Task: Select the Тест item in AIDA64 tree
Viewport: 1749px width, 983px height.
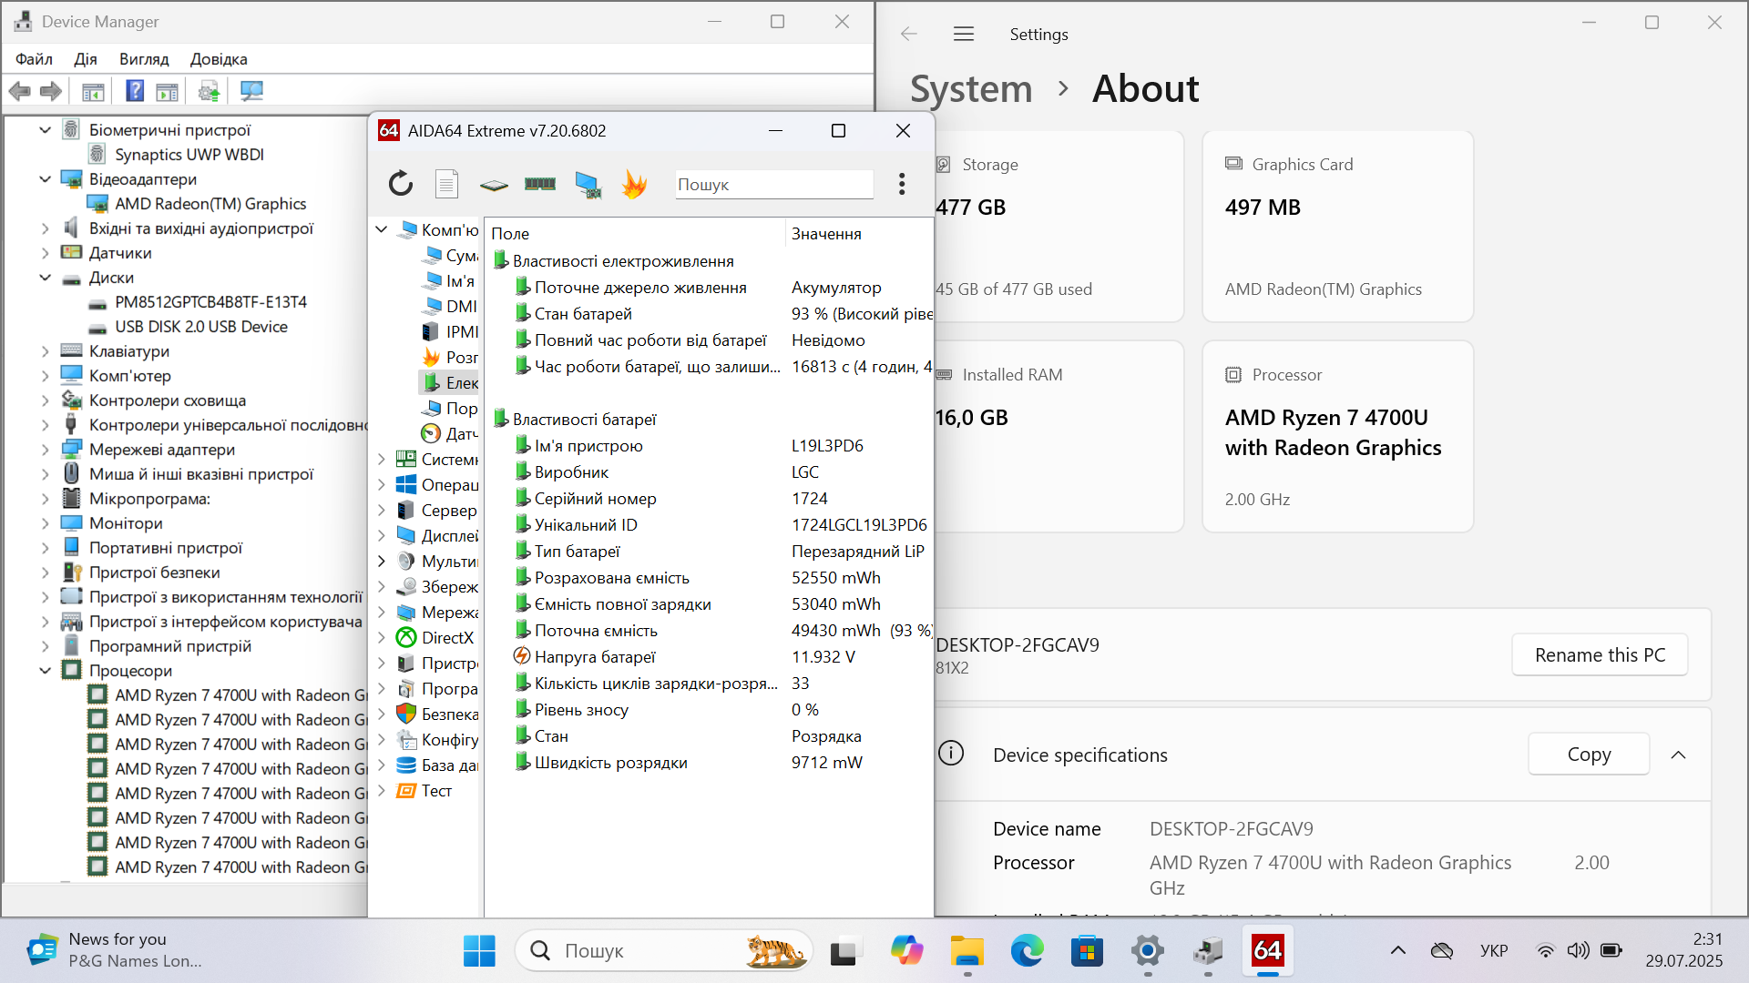Action: pos(436,791)
